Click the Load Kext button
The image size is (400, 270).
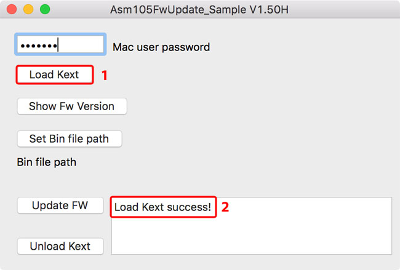(54, 75)
